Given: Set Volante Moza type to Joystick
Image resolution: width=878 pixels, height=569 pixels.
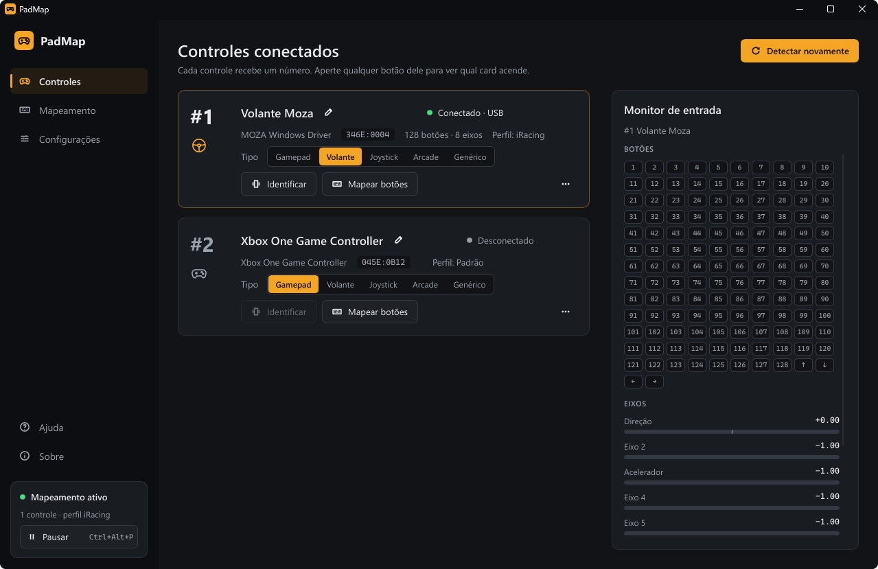Looking at the screenshot, I should [384, 156].
